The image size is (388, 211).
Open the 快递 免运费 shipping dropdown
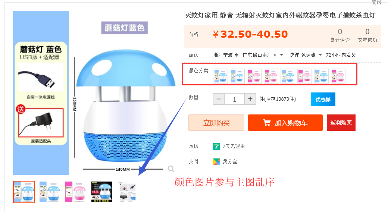click(320, 55)
